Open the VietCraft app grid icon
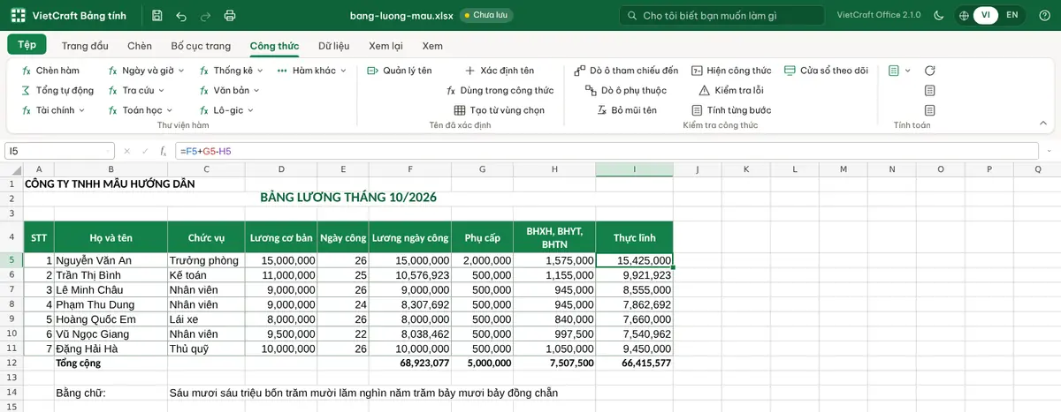This screenshot has width=1061, height=412. pos(19,15)
